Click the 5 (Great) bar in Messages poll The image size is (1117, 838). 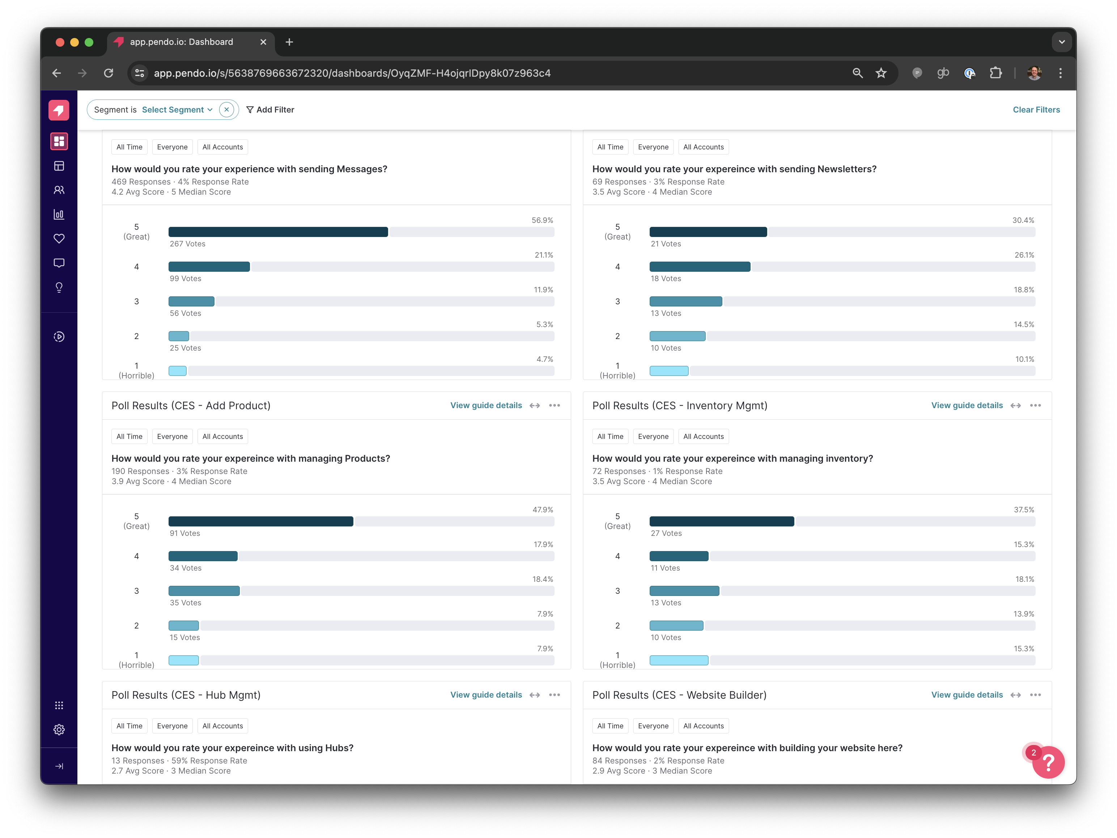click(x=278, y=232)
